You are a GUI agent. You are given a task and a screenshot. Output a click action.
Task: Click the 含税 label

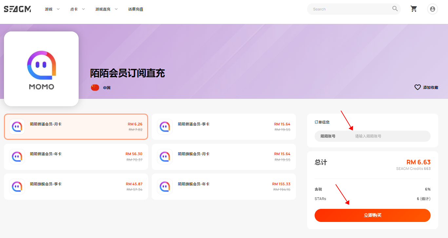click(318, 189)
